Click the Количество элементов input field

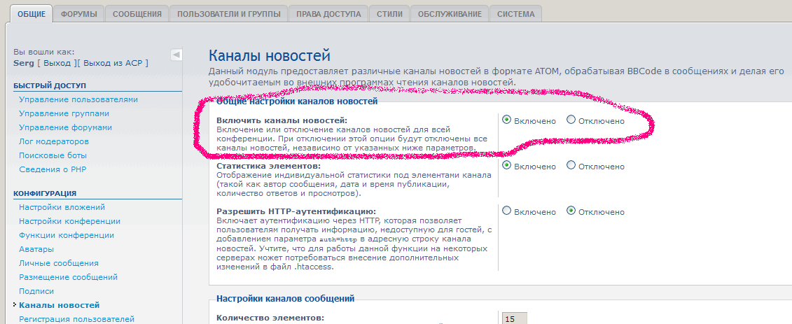(514, 319)
